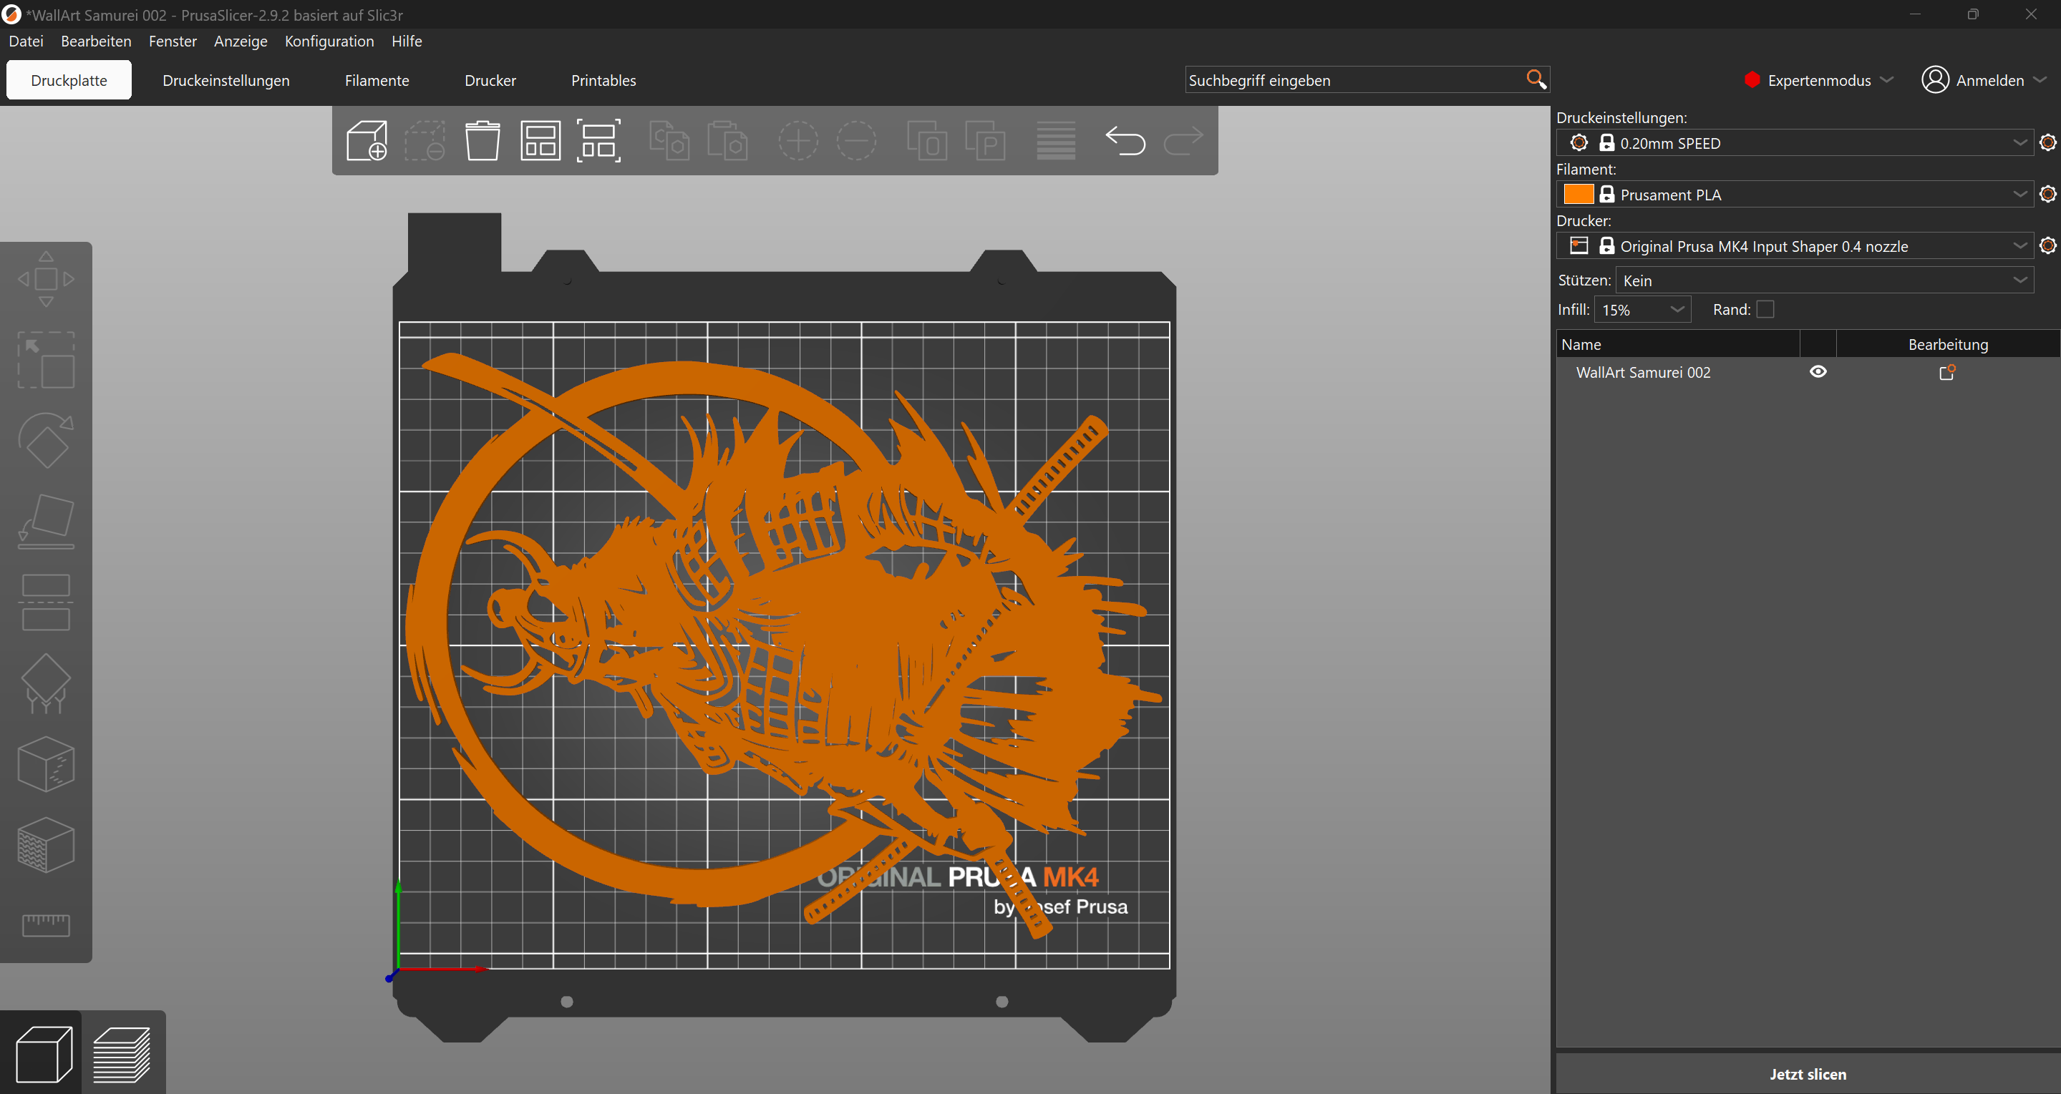Open the Measure ruler tool

[x=46, y=924]
